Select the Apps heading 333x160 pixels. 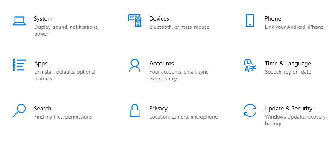(x=41, y=64)
